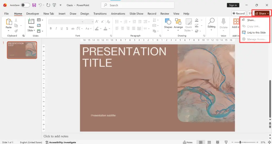Click the Bullets list icon

tap(117, 22)
